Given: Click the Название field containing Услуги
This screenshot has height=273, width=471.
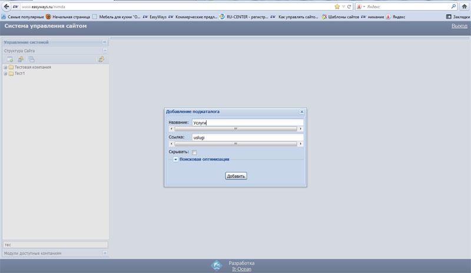Looking at the screenshot, I should click(x=248, y=122).
